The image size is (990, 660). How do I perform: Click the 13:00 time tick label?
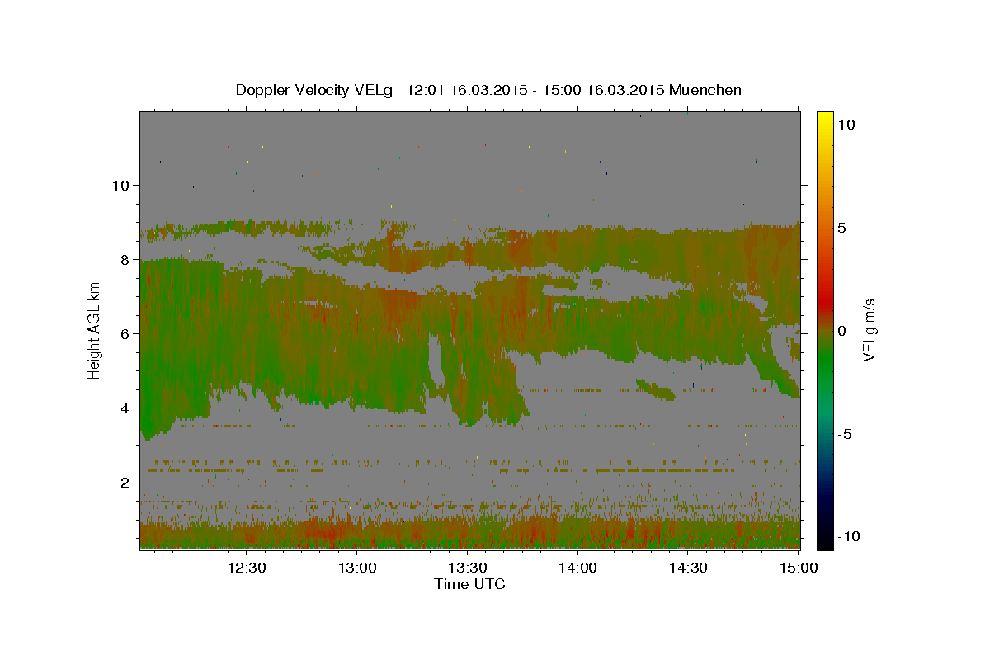357,568
